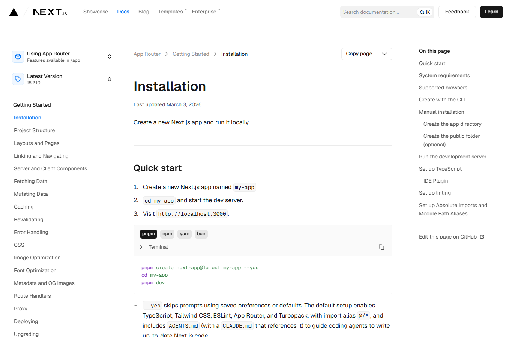Go to Getting Started breadcrumb
The width and height of the screenshot is (512, 337).
[x=191, y=54]
